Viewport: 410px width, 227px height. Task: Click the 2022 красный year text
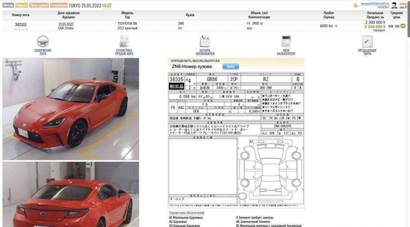pos(127,28)
